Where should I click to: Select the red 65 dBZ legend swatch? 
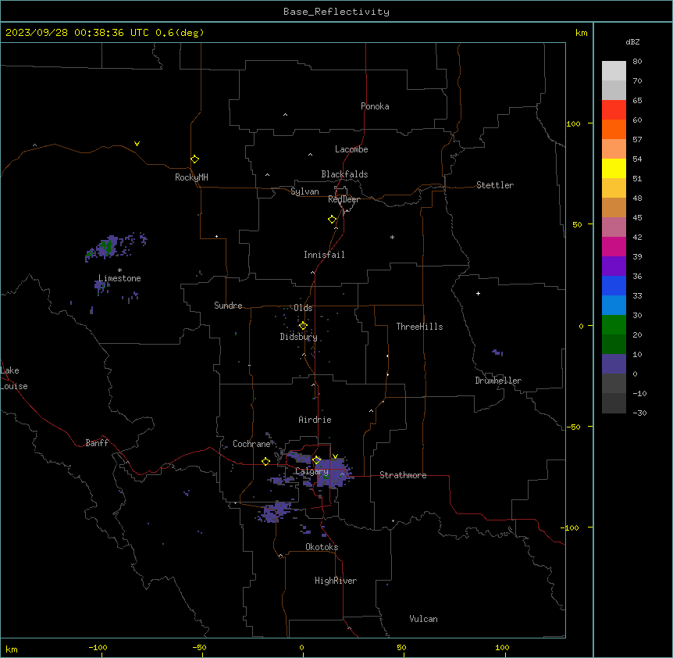point(614,110)
